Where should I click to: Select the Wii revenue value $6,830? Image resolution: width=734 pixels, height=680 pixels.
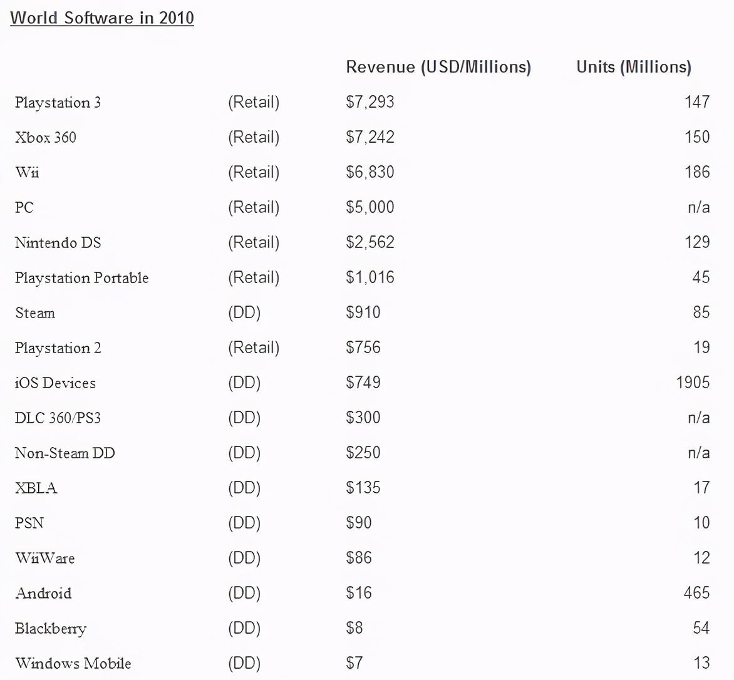tap(370, 172)
